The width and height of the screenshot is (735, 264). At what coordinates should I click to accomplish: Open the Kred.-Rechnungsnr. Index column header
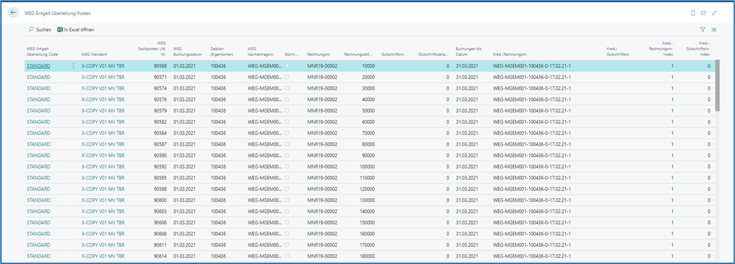point(661,48)
